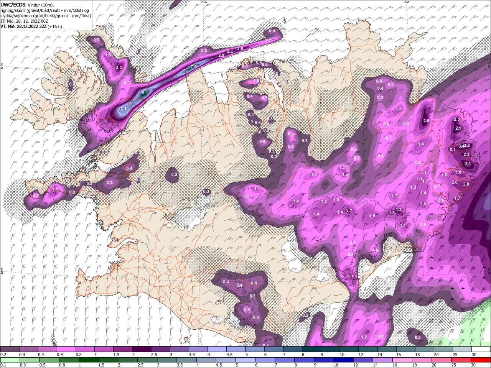Screen dimensions: 491x368
Task: Click the '20W' longitude label
Action: pyautogui.click(x=204, y=2)
